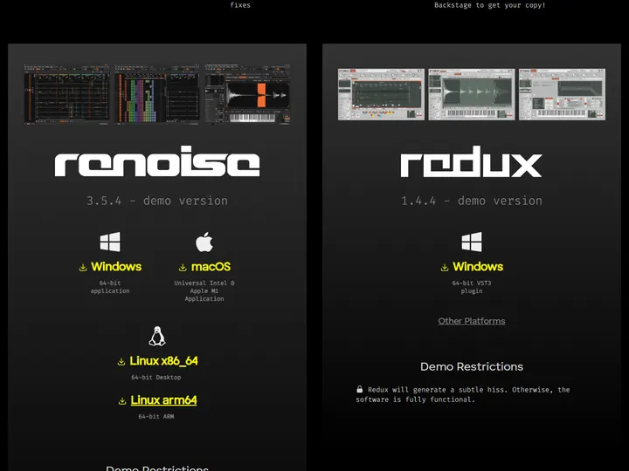Click the Linux penguin icon
This screenshot has width=629, height=471.
pyautogui.click(x=157, y=336)
